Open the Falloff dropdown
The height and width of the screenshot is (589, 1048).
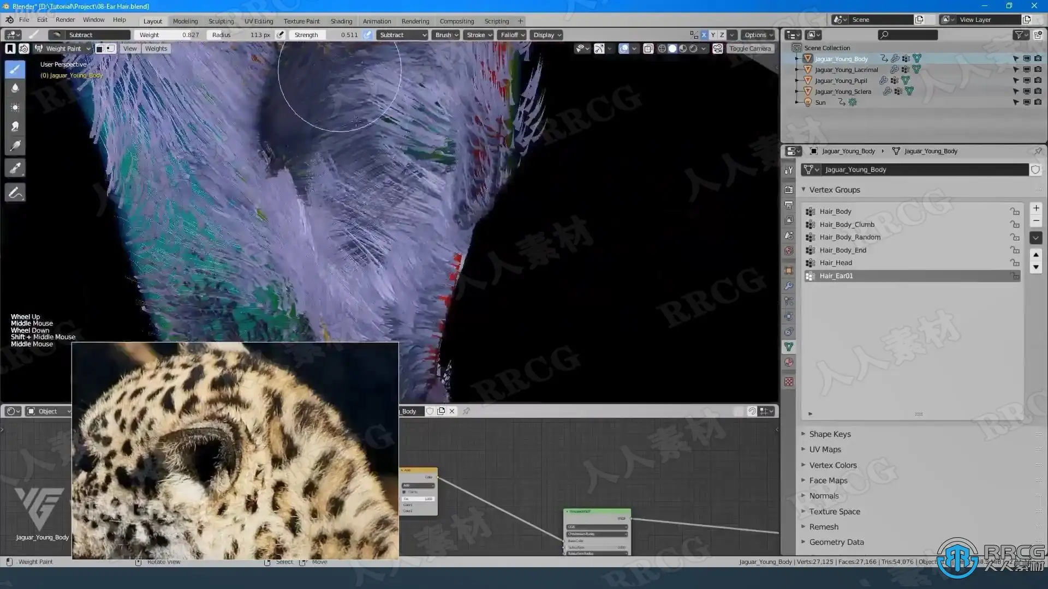coord(512,35)
